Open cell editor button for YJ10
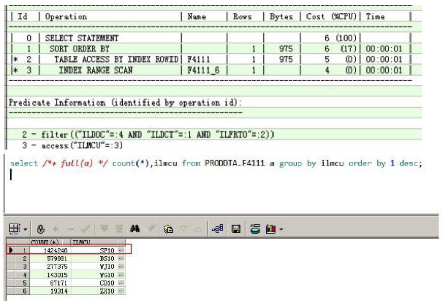 pyautogui.click(x=121, y=267)
